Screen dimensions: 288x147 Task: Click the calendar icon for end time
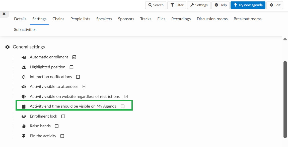tap(24, 106)
